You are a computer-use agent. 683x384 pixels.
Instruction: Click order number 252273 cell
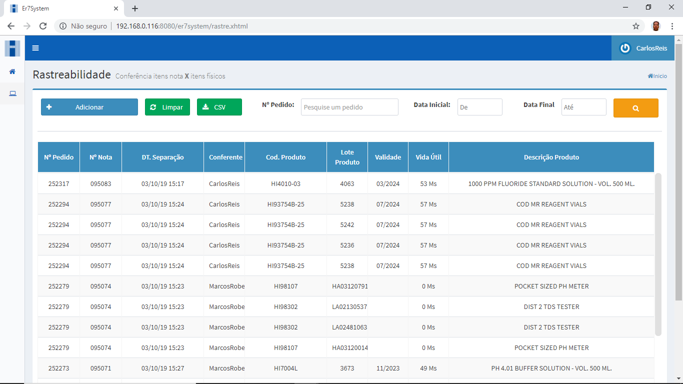[x=59, y=368]
